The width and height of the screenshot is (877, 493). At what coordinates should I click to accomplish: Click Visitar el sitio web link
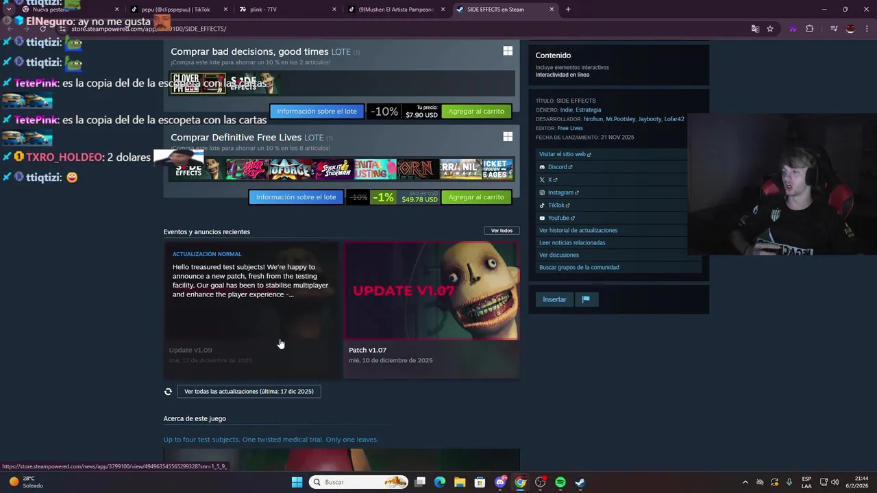(565, 154)
